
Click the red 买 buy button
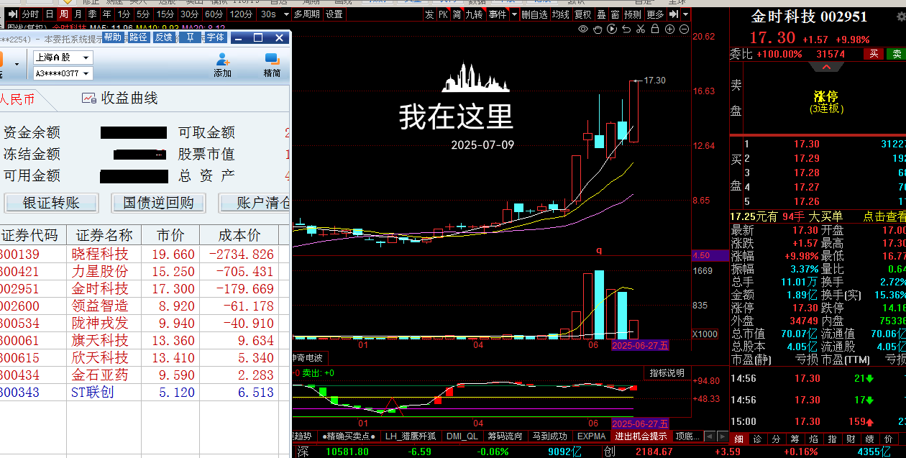[x=874, y=54]
